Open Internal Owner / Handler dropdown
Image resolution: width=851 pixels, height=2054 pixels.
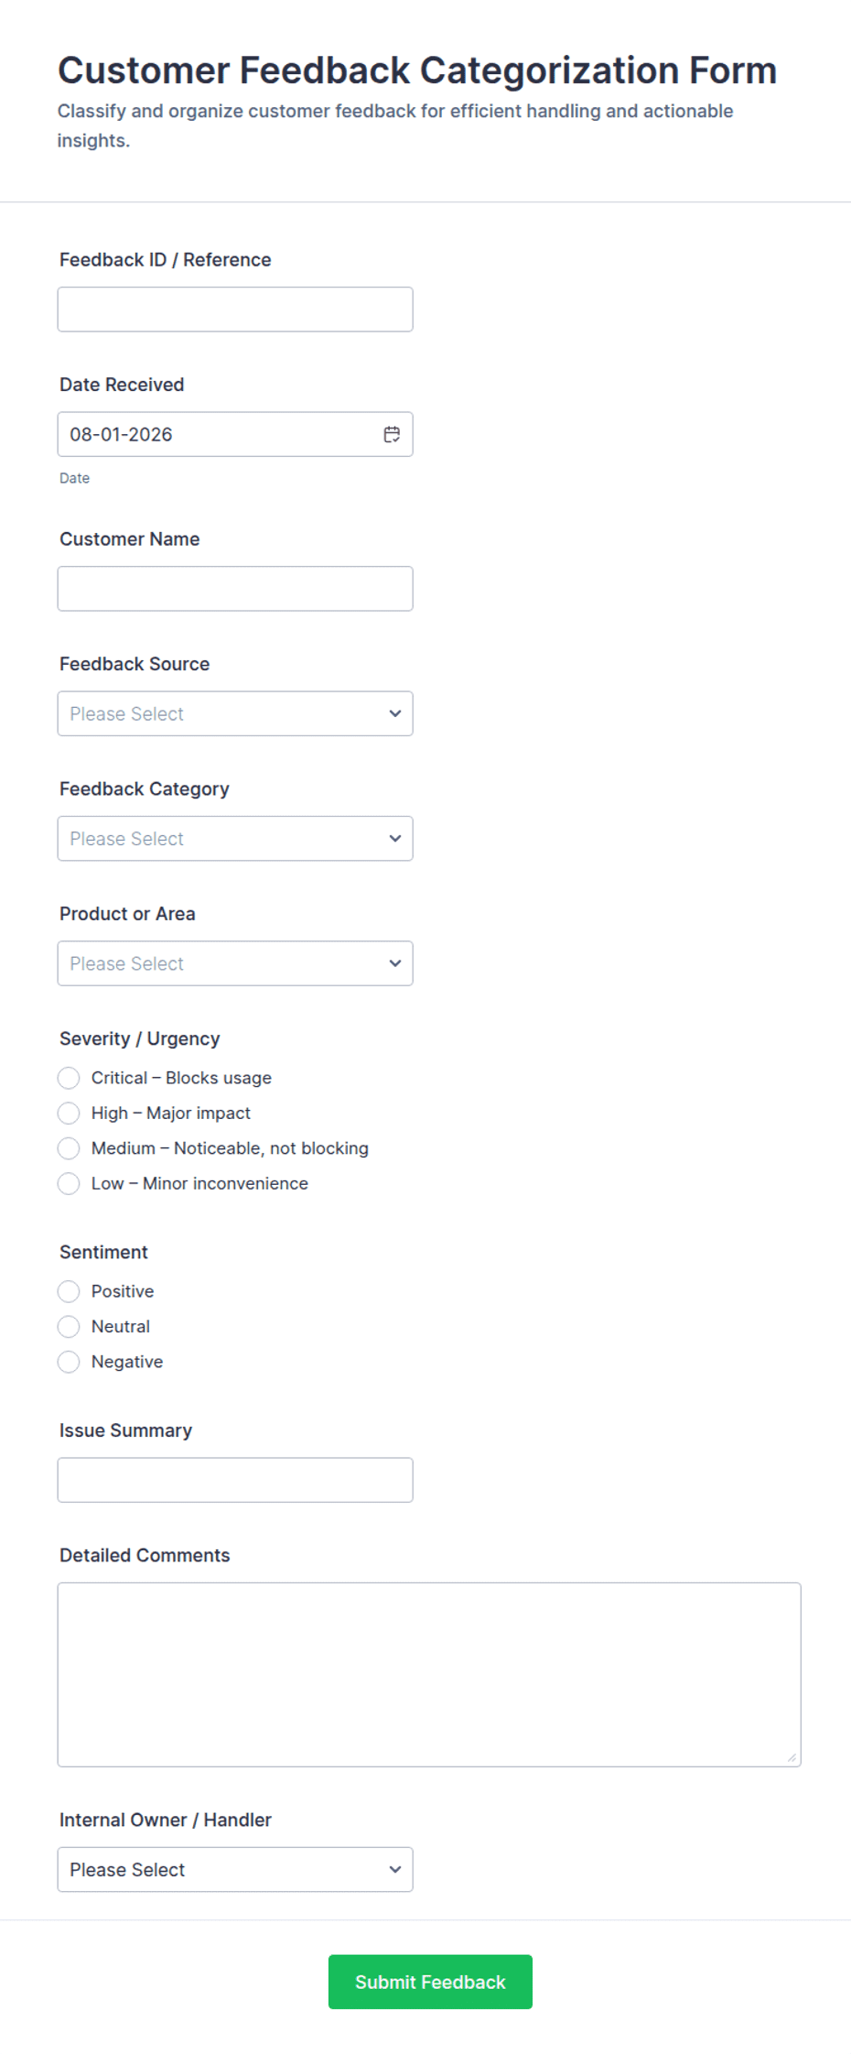[235, 1869]
